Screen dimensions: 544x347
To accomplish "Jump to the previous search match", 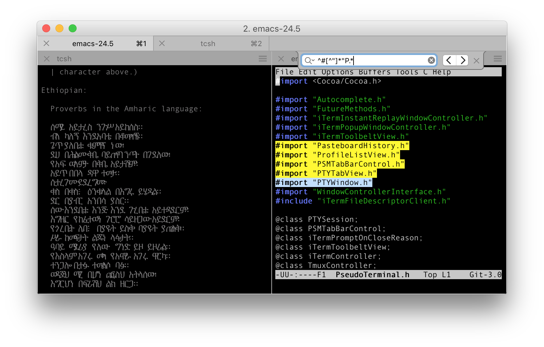I will click(449, 60).
